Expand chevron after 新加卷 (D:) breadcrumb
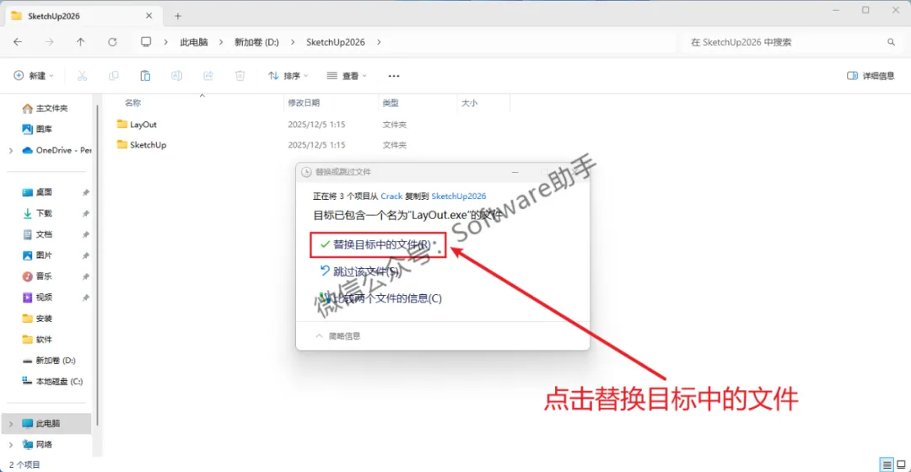The image size is (911, 472). [x=292, y=42]
